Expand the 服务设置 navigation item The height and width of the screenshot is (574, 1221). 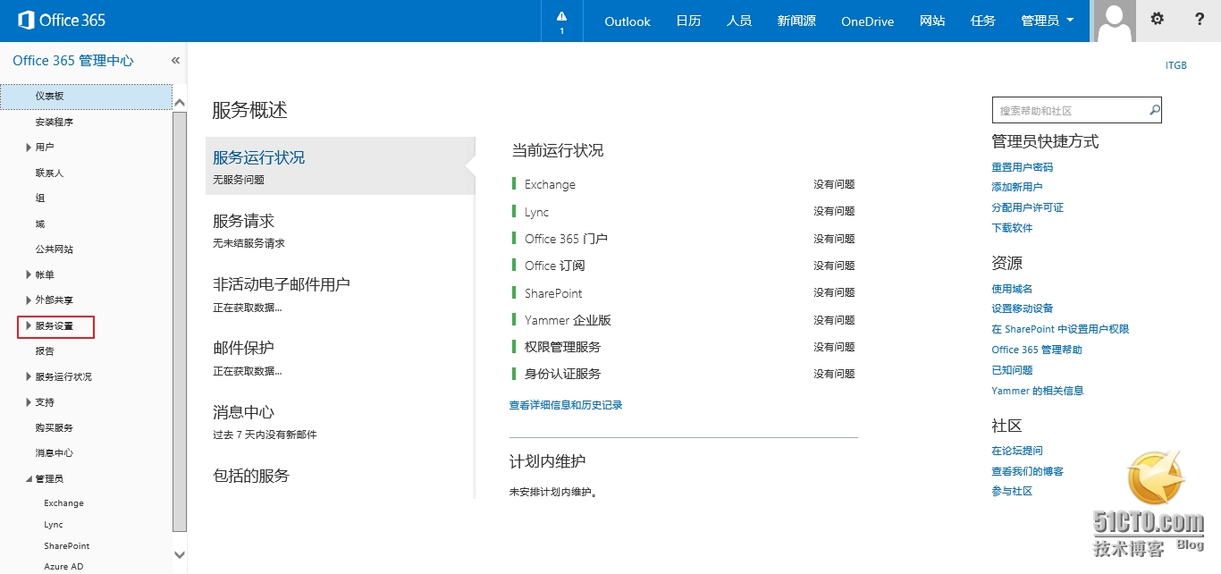coord(29,326)
